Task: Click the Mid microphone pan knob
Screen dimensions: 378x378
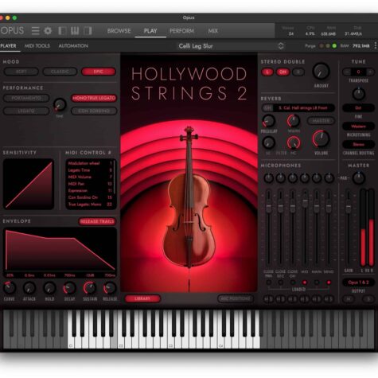Action: click(x=305, y=178)
